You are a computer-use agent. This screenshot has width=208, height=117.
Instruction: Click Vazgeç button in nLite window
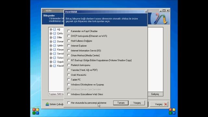[x=159, y=104]
